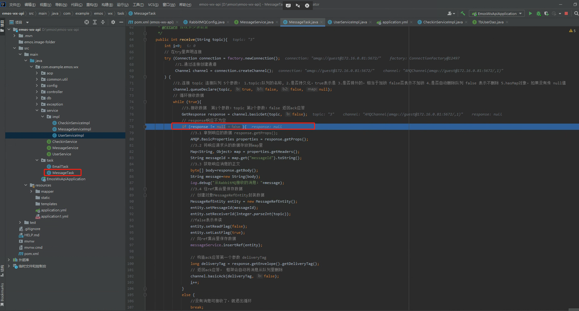Collapse the resources folder in tree
This screenshot has height=311, width=579.
coord(26,185)
